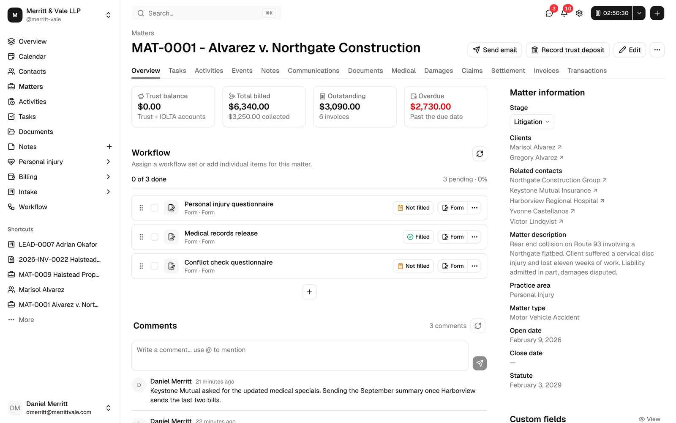The height and width of the screenshot is (423, 676).
Task: Grab the drag handle of Personal injury questionnaire
Action: point(141,208)
